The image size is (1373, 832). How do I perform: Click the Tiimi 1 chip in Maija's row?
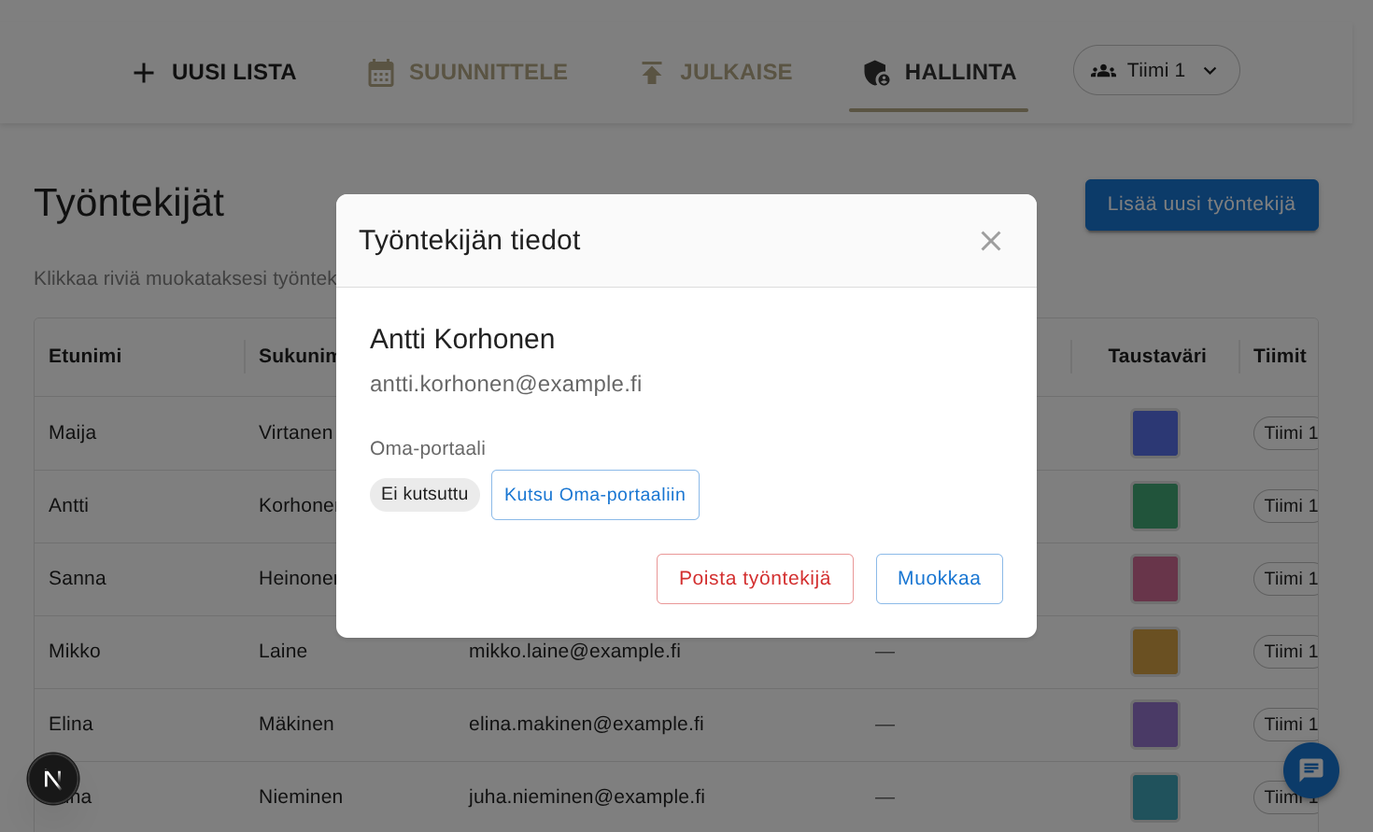coord(1286,433)
